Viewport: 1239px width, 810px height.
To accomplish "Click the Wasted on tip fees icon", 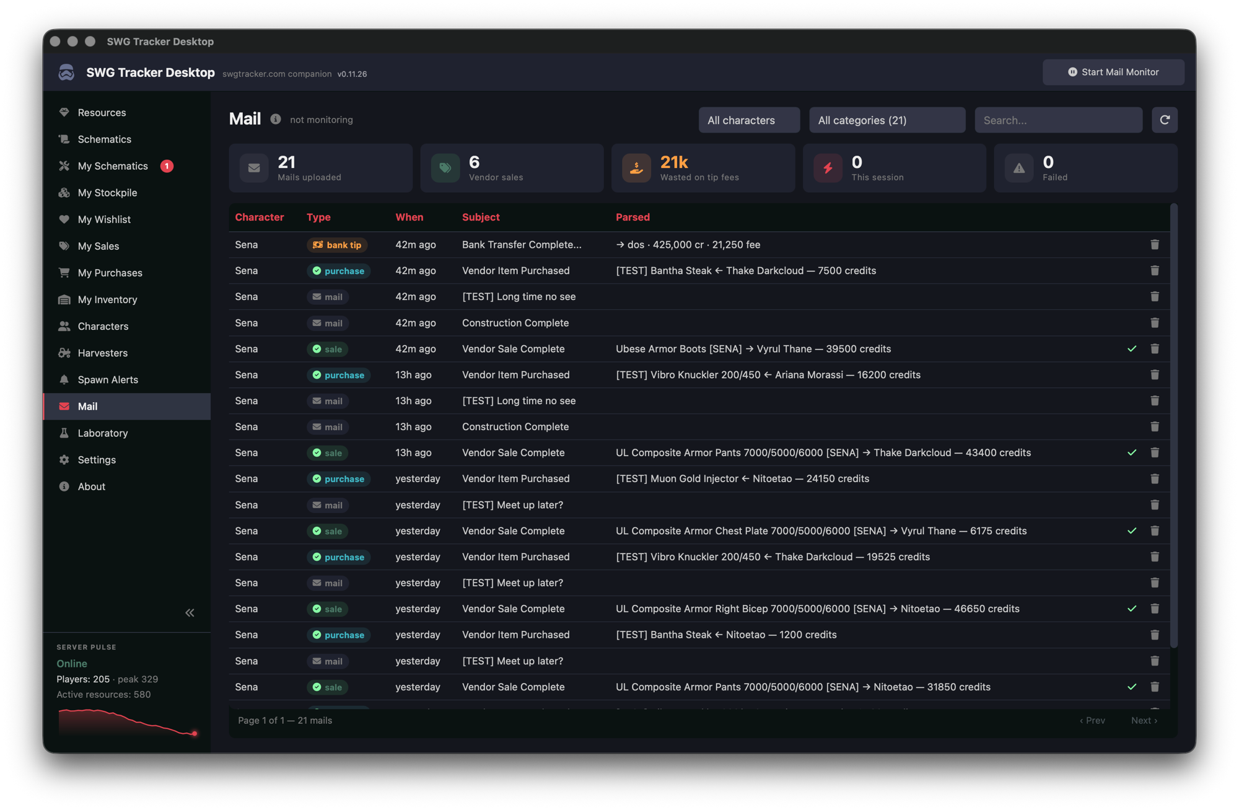I will pos(636,168).
